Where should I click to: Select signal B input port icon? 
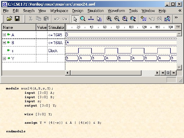pos(9,42)
